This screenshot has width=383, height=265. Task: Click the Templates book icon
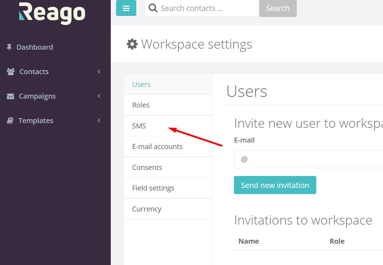point(10,121)
